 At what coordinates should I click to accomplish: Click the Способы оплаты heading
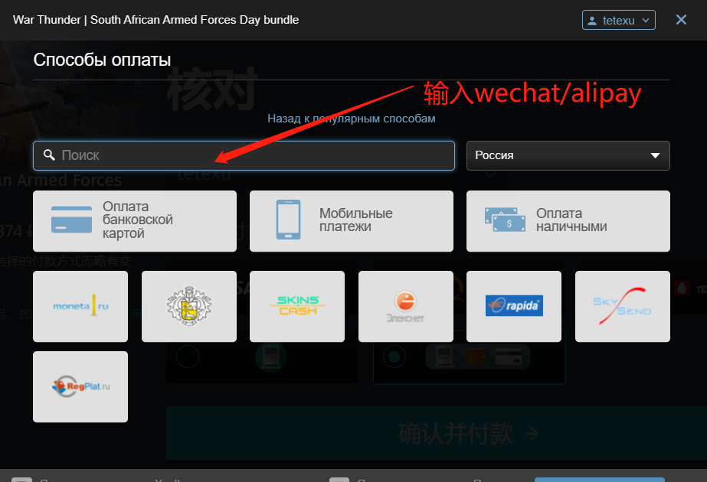point(103,60)
